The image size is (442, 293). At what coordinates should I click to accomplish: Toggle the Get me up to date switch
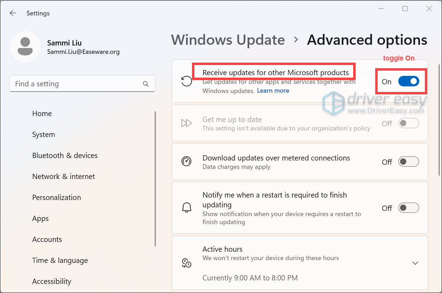coord(408,123)
